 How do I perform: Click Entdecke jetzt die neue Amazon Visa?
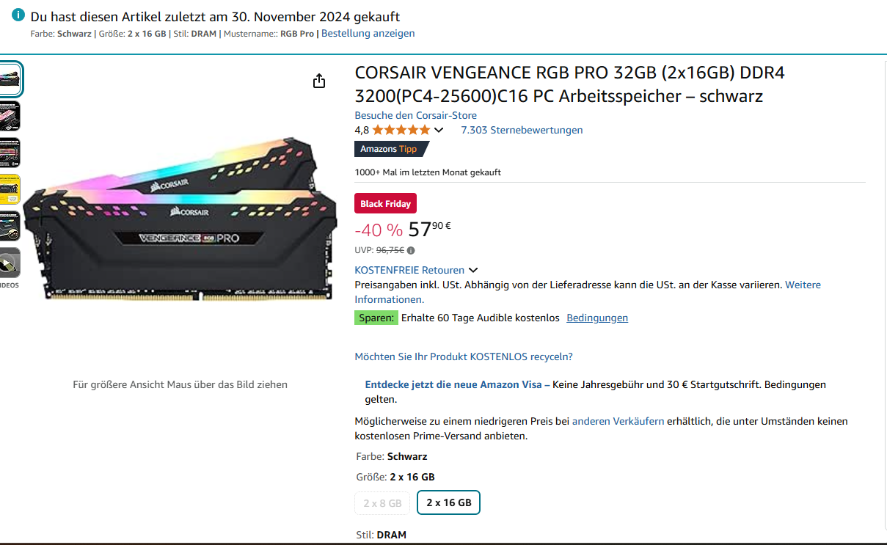tap(453, 384)
